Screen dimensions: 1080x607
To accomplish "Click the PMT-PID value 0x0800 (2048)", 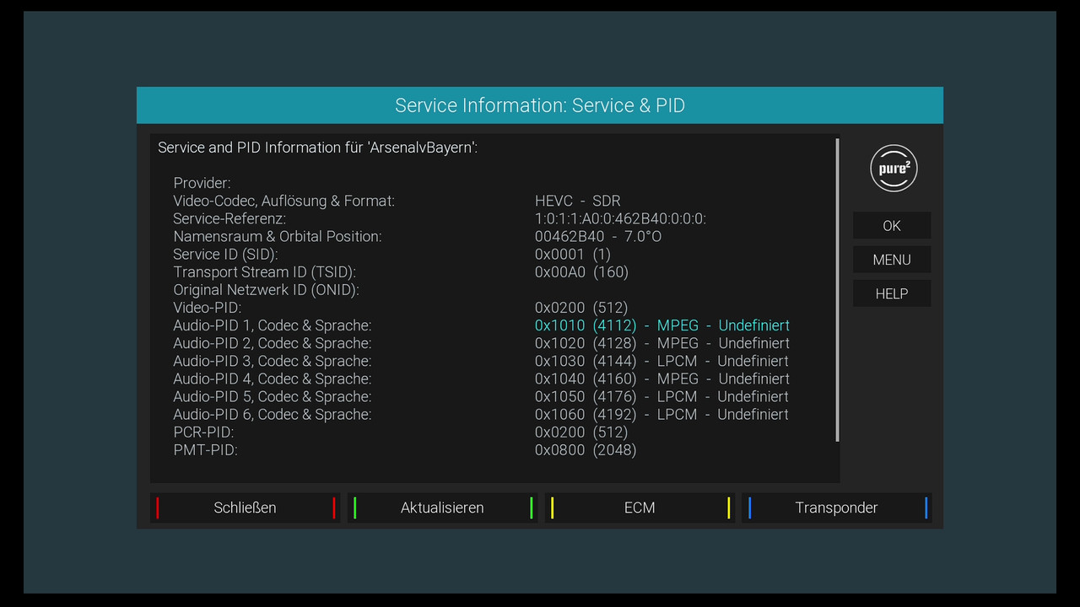I will tap(586, 449).
